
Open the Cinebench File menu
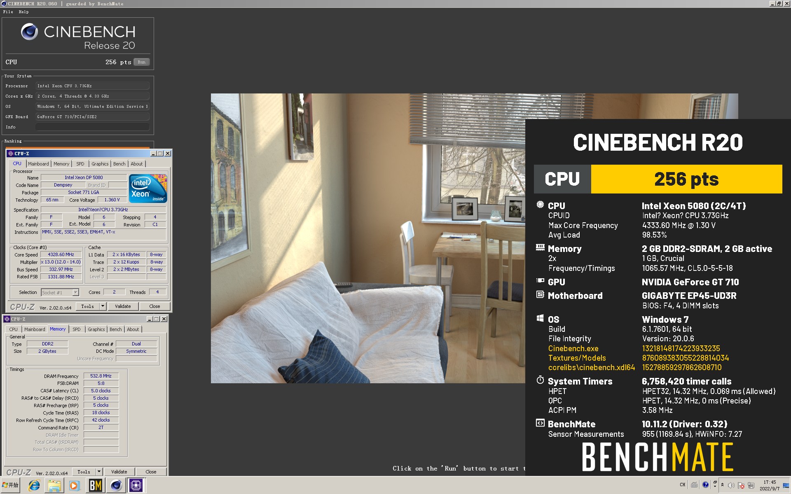pos(8,12)
